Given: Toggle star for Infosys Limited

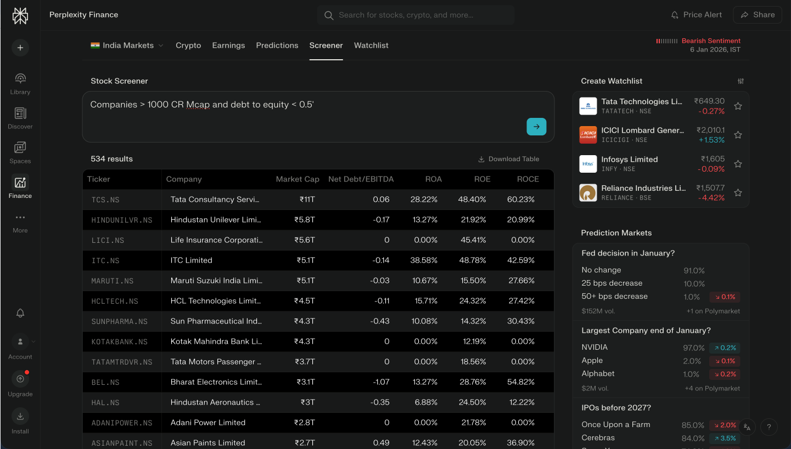Looking at the screenshot, I should pos(738,164).
